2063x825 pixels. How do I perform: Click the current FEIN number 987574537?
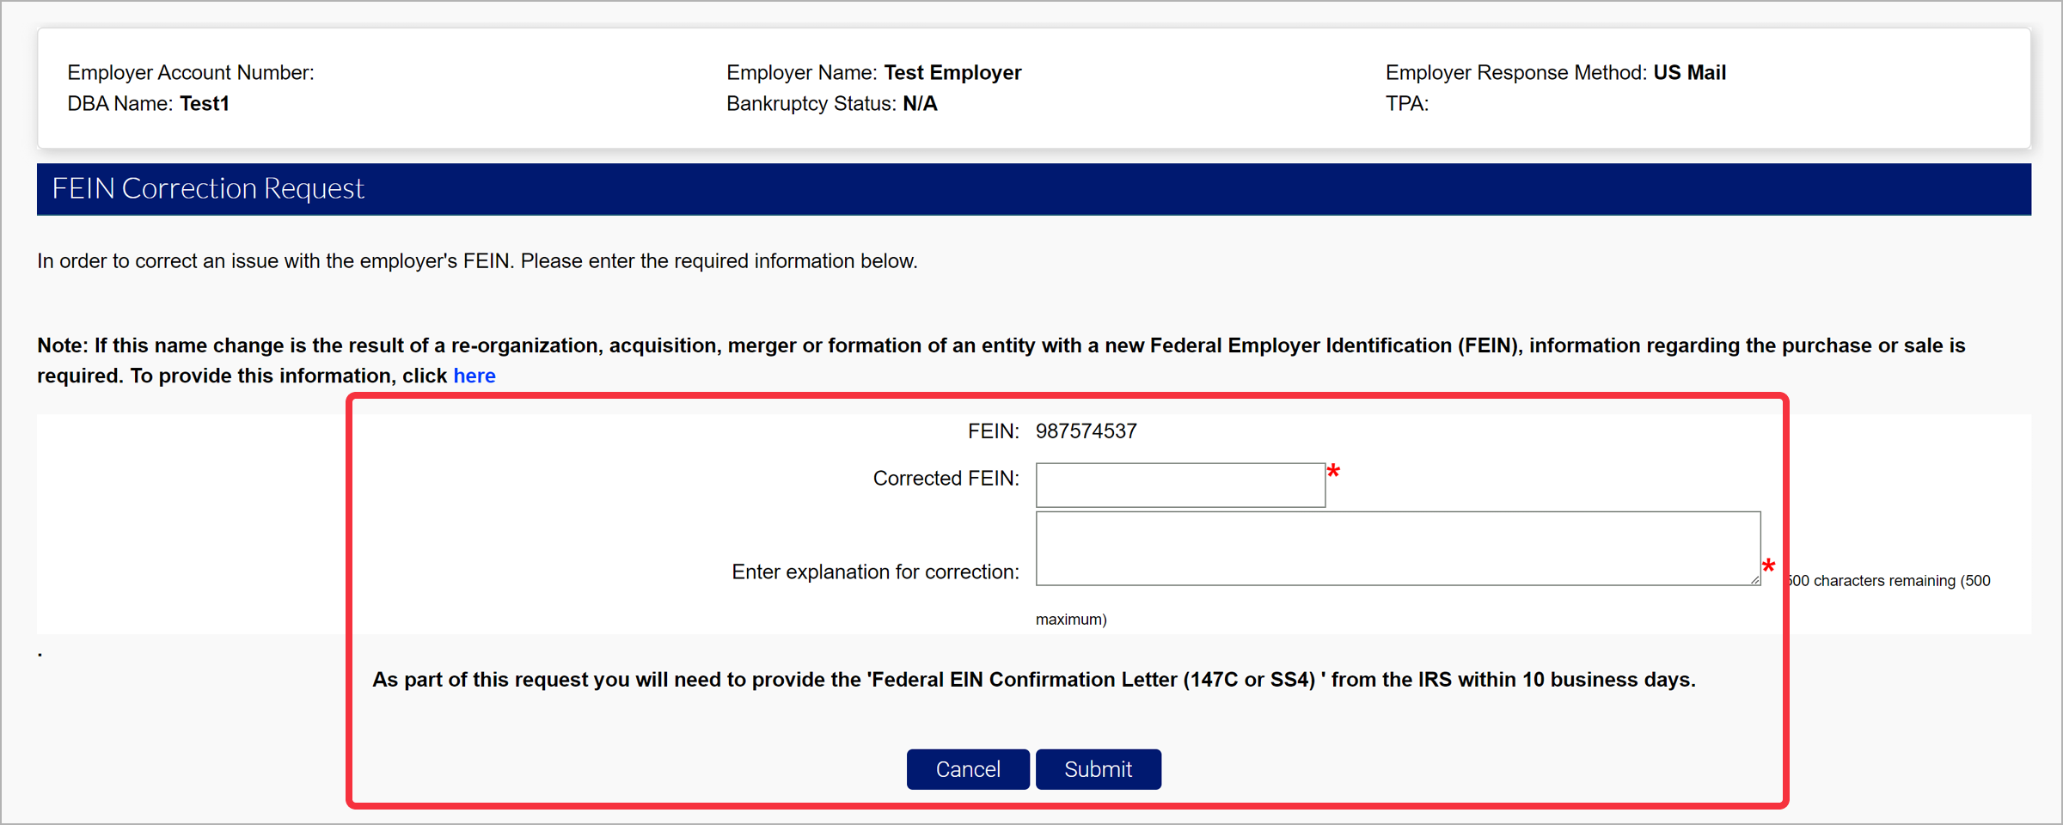[1086, 431]
